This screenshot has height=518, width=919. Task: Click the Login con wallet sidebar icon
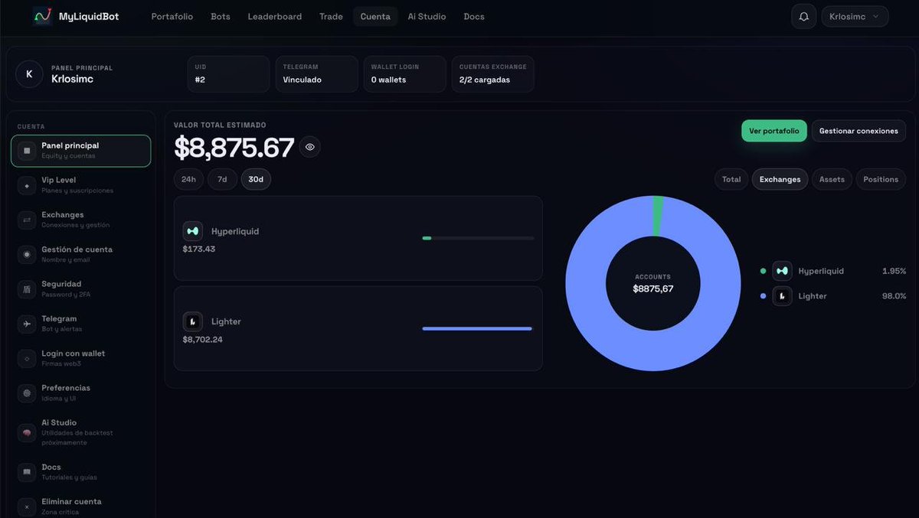pyautogui.click(x=27, y=358)
